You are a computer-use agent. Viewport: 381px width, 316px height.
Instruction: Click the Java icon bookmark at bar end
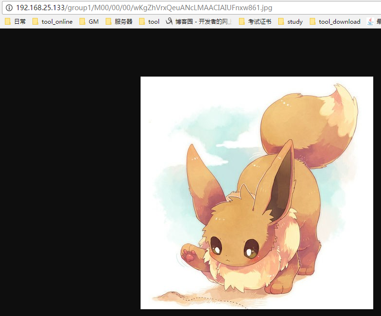(x=374, y=22)
